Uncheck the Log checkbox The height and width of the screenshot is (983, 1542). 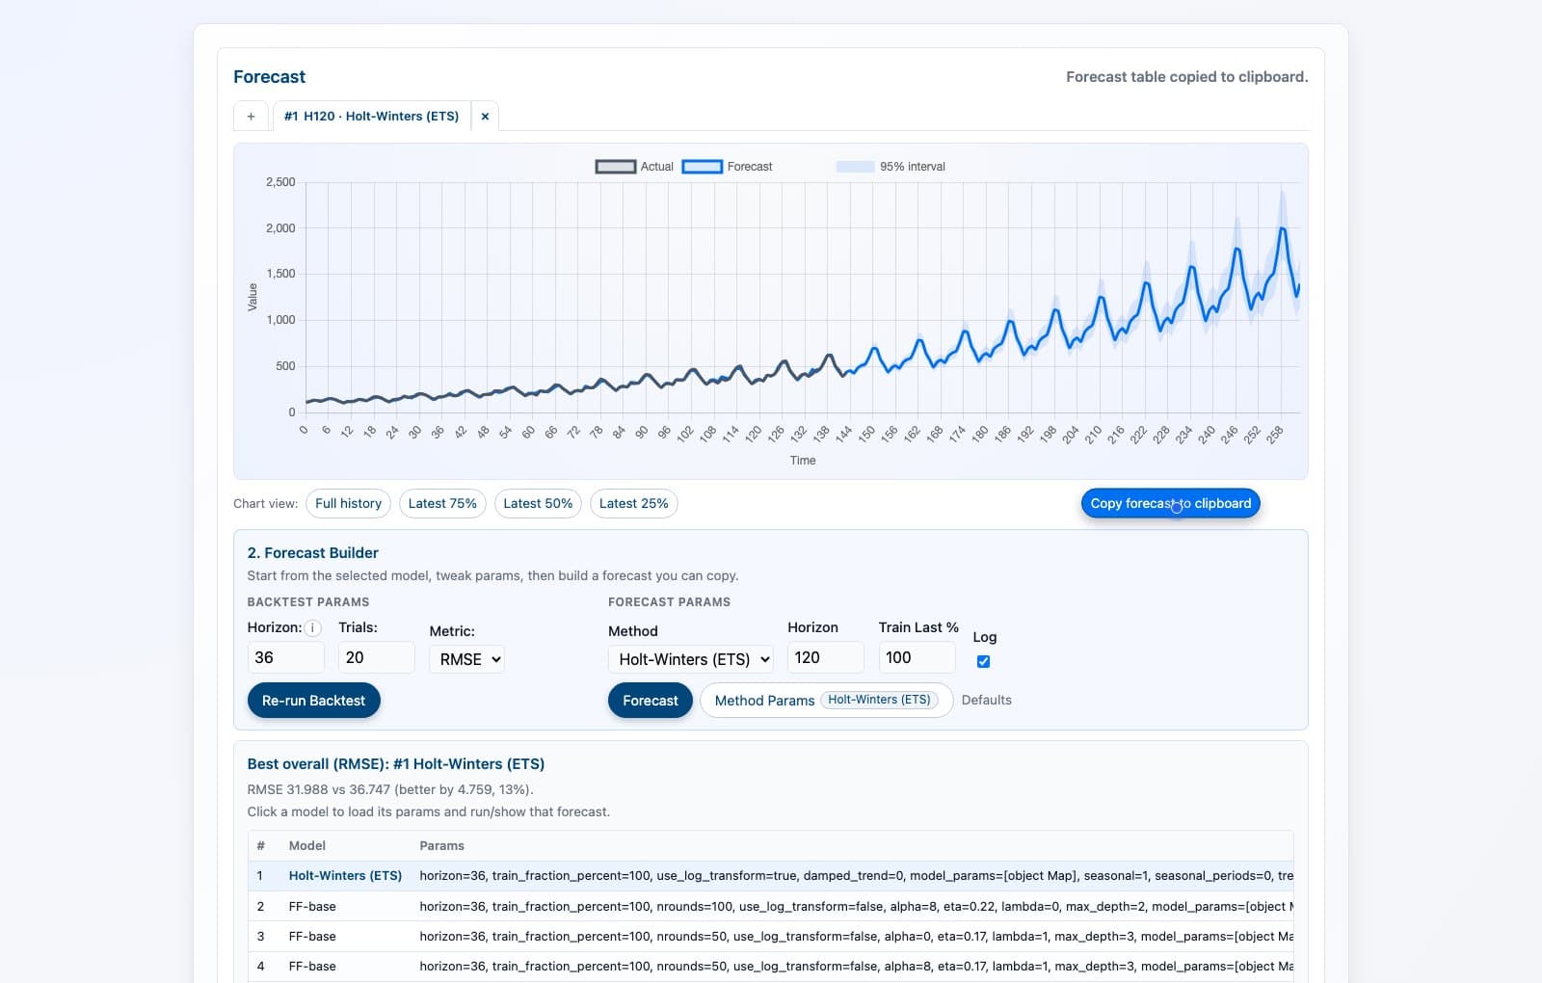click(x=983, y=662)
